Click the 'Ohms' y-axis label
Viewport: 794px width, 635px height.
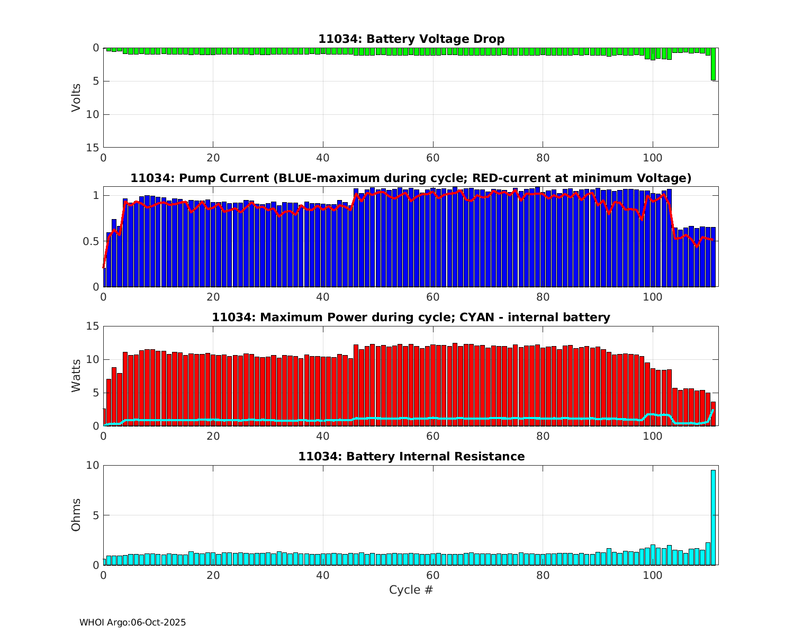point(76,515)
